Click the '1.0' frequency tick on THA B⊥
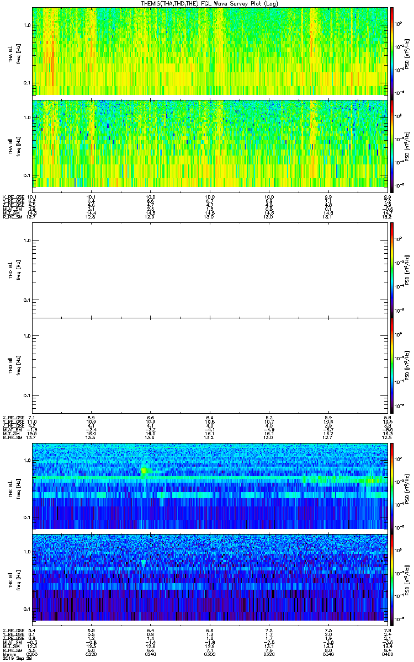The image size is (414, 662). pyautogui.click(x=26, y=25)
